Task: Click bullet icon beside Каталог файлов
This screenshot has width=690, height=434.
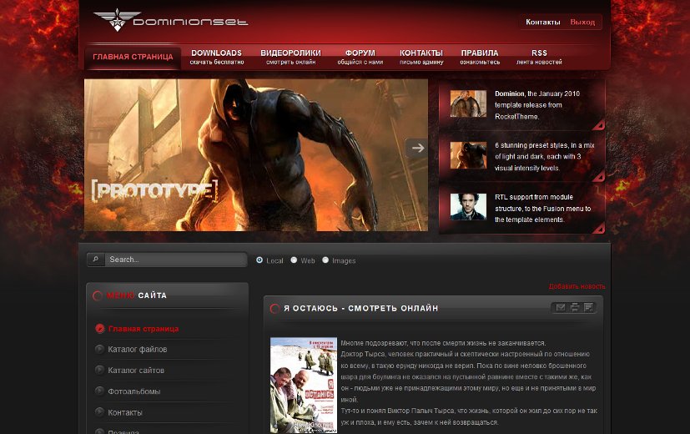Action: (100, 349)
